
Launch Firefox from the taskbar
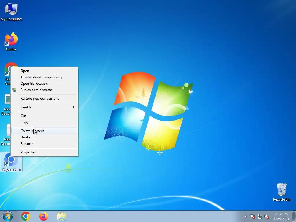(44, 216)
